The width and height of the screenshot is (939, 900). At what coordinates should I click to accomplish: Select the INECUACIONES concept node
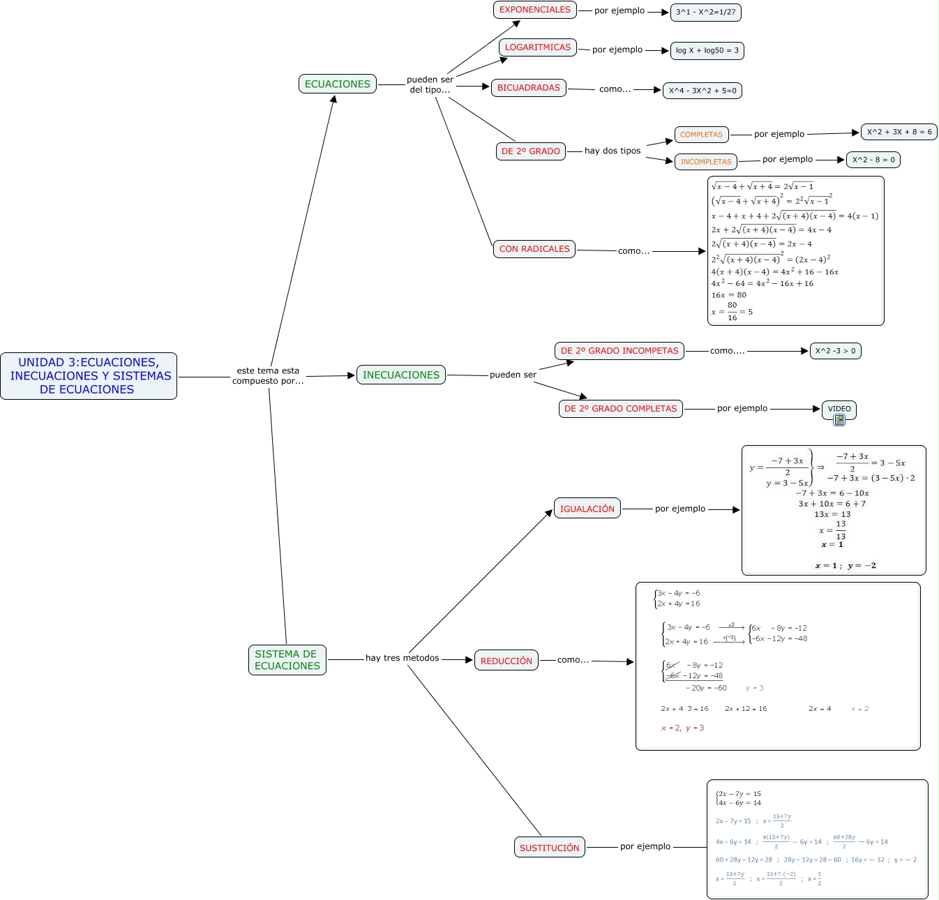pos(400,375)
